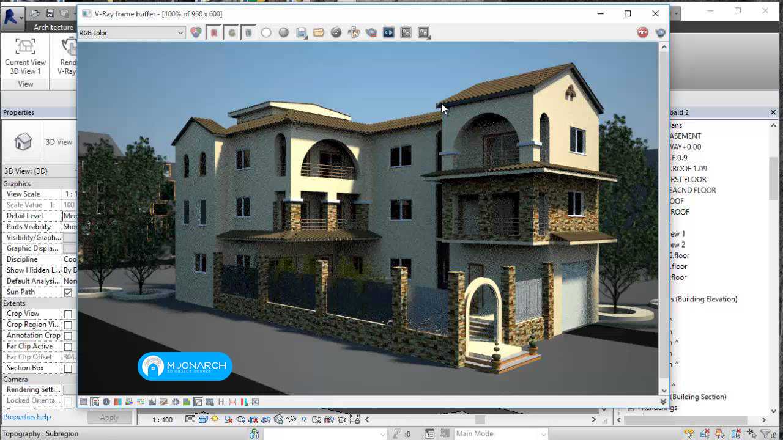This screenshot has width=783, height=440.
Task: Click the Apply button in Properties
Action: point(109,417)
